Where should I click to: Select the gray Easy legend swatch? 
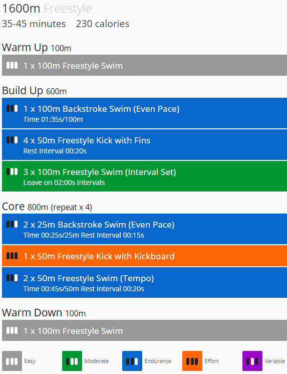12,361
